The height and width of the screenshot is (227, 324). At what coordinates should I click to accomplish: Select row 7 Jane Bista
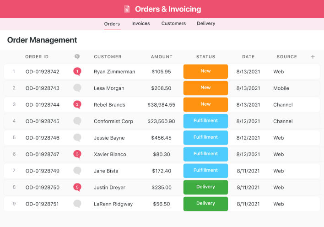coord(162,171)
